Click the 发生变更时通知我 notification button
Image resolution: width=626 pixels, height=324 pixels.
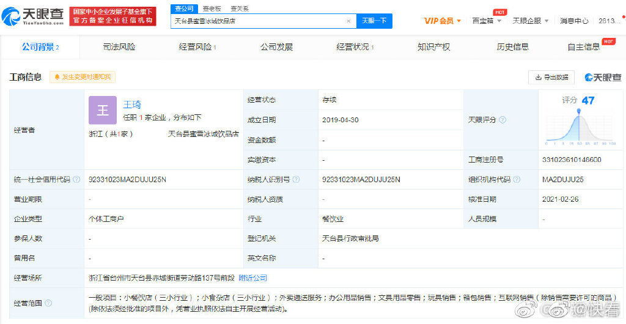[x=83, y=77]
